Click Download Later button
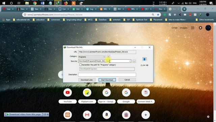This screenshot has height=122, width=216. pos(87,80)
